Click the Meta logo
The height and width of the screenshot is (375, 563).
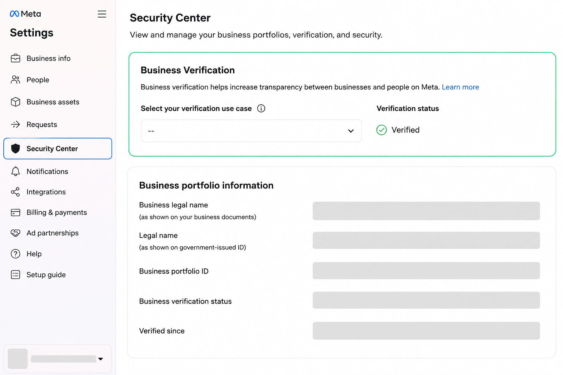pos(25,14)
